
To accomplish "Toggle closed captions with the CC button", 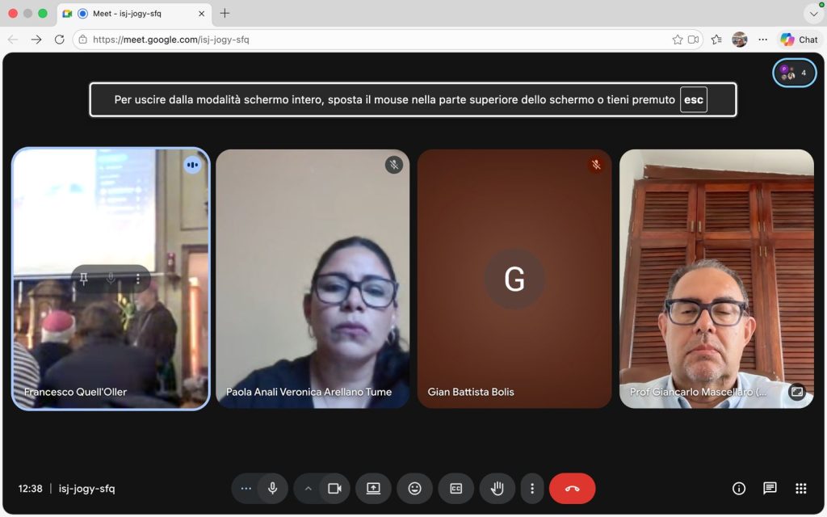I will (455, 488).
